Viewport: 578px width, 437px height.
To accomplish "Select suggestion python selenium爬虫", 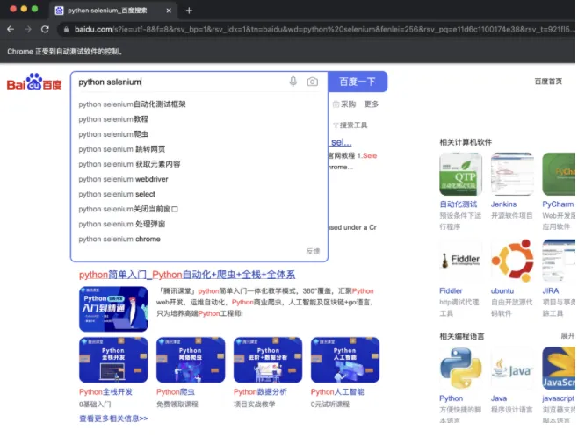I will (113, 134).
